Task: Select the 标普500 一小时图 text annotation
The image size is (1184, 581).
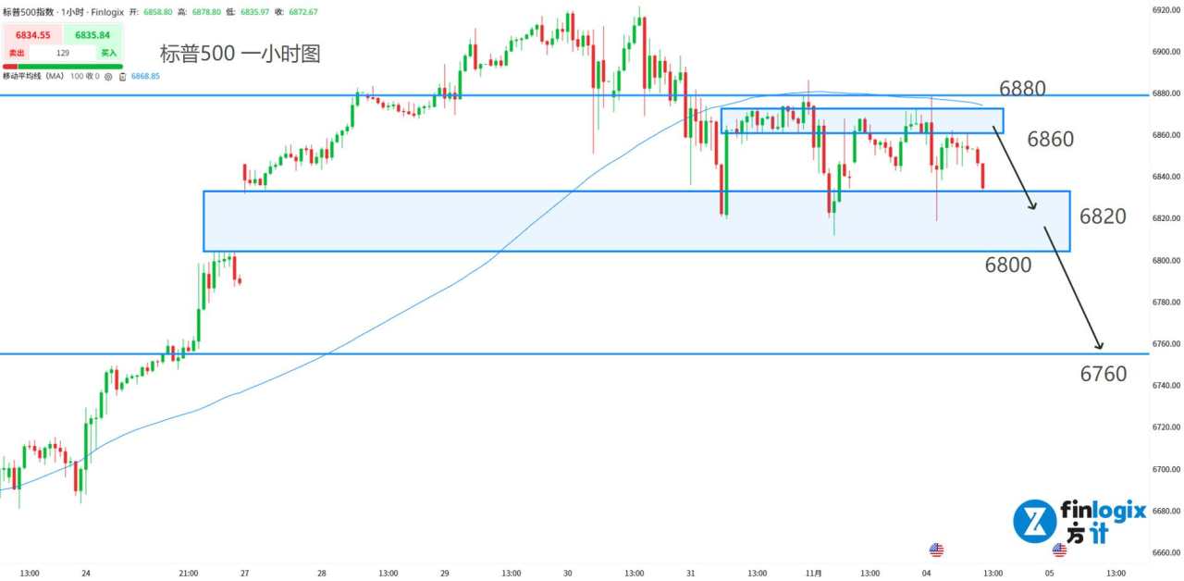Action: click(240, 54)
